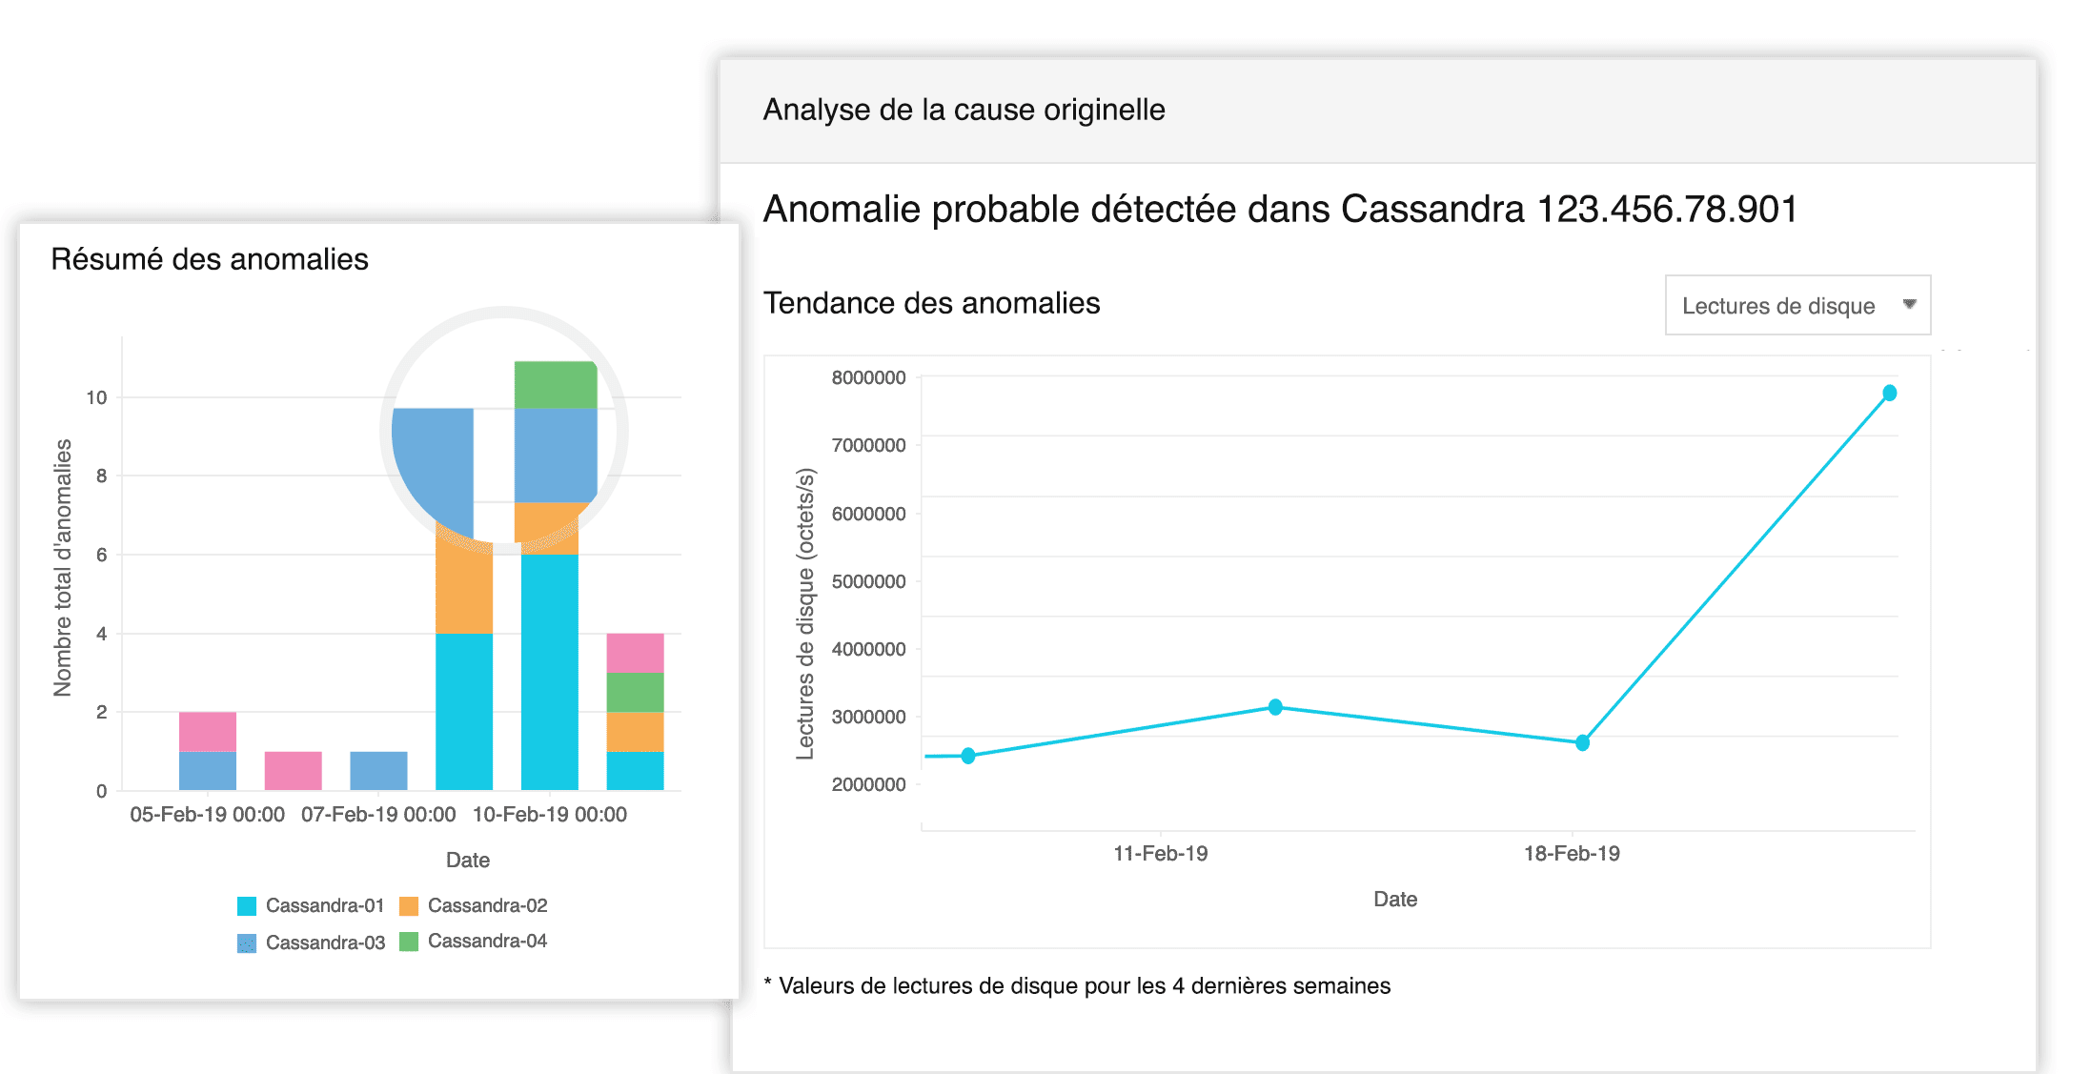
Task: Toggle Cassandra-01 legend label
Action: pyautogui.click(x=325, y=905)
